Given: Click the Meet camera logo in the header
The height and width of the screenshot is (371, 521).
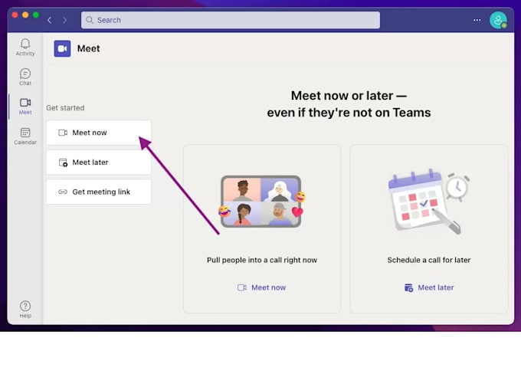Looking at the screenshot, I should (x=62, y=48).
